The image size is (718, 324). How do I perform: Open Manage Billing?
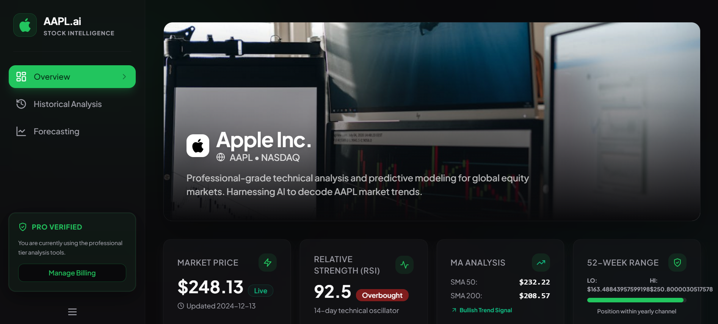72,273
